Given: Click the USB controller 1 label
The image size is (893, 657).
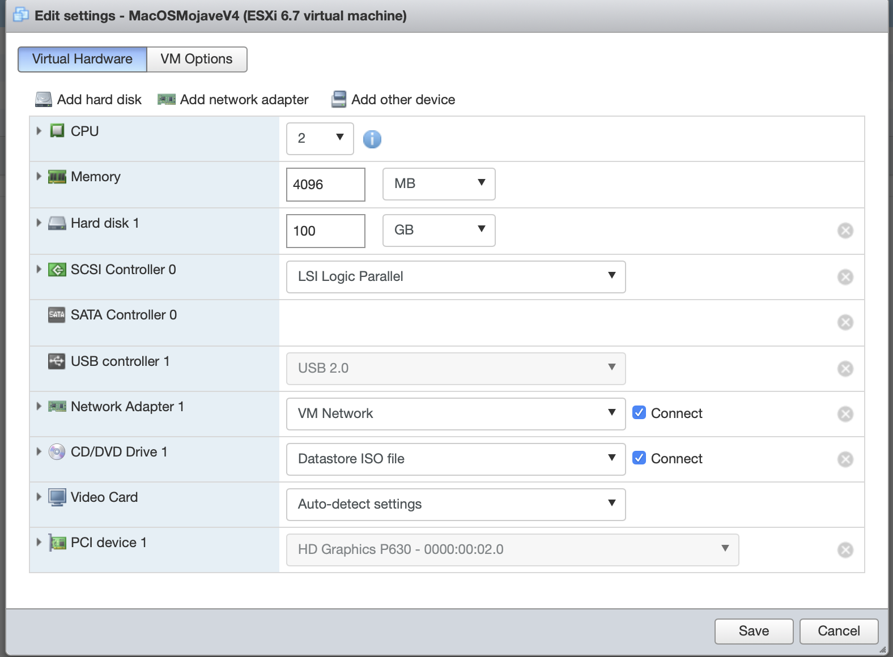Looking at the screenshot, I should pos(120,361).
